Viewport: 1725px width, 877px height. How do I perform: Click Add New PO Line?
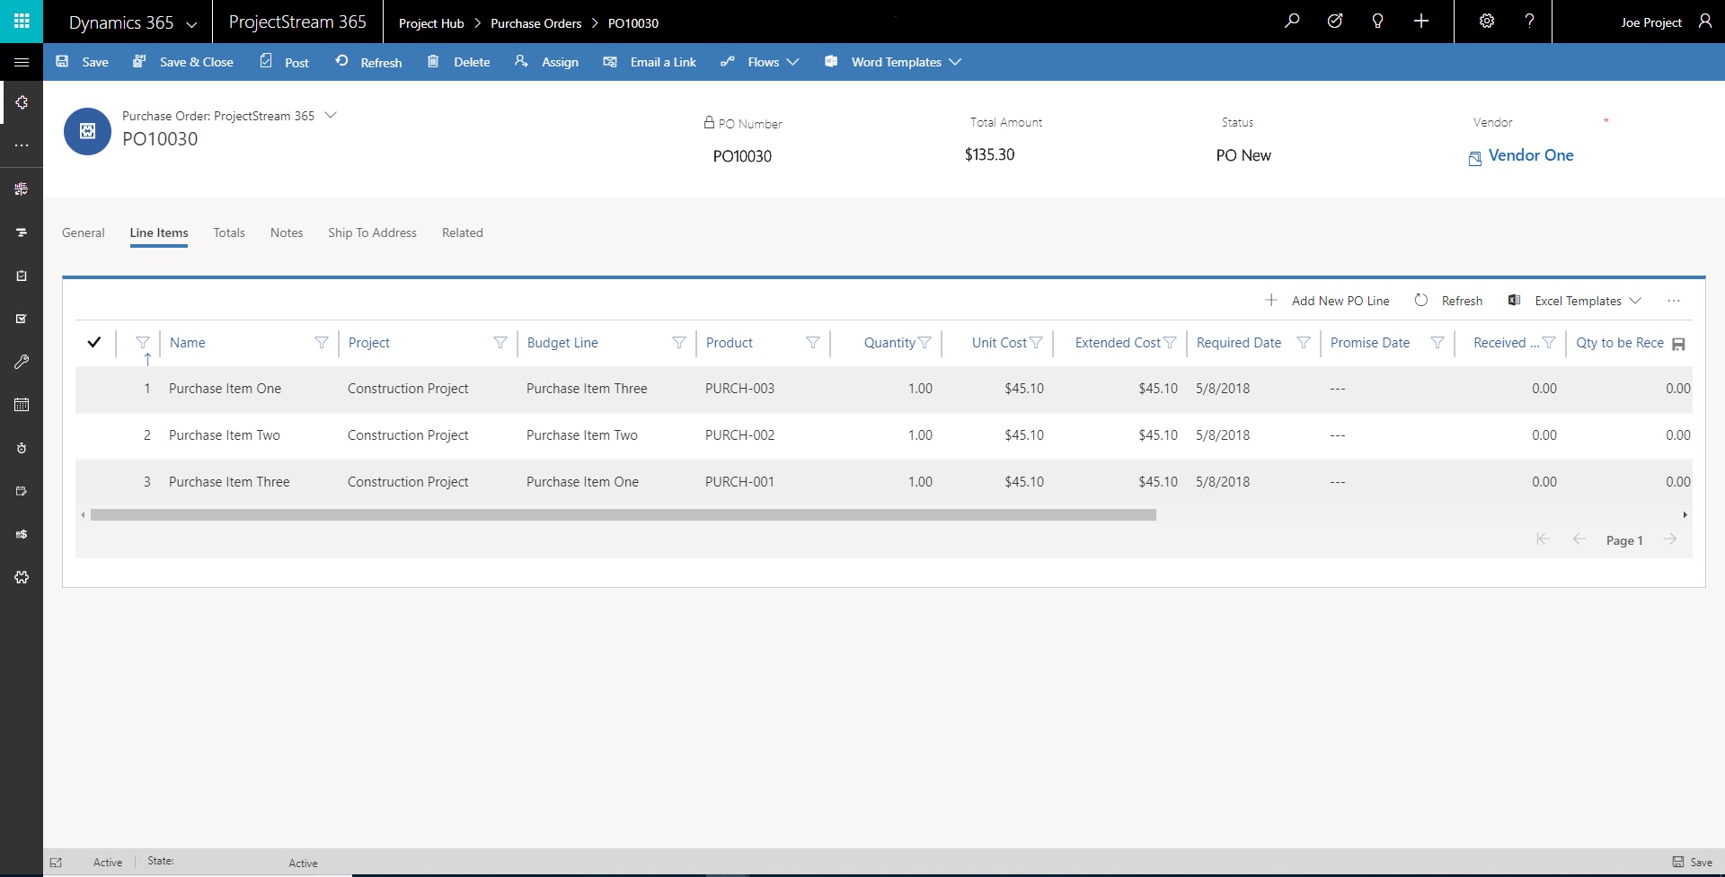pos(1327,301)
